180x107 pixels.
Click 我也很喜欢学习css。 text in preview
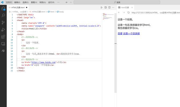128,28
